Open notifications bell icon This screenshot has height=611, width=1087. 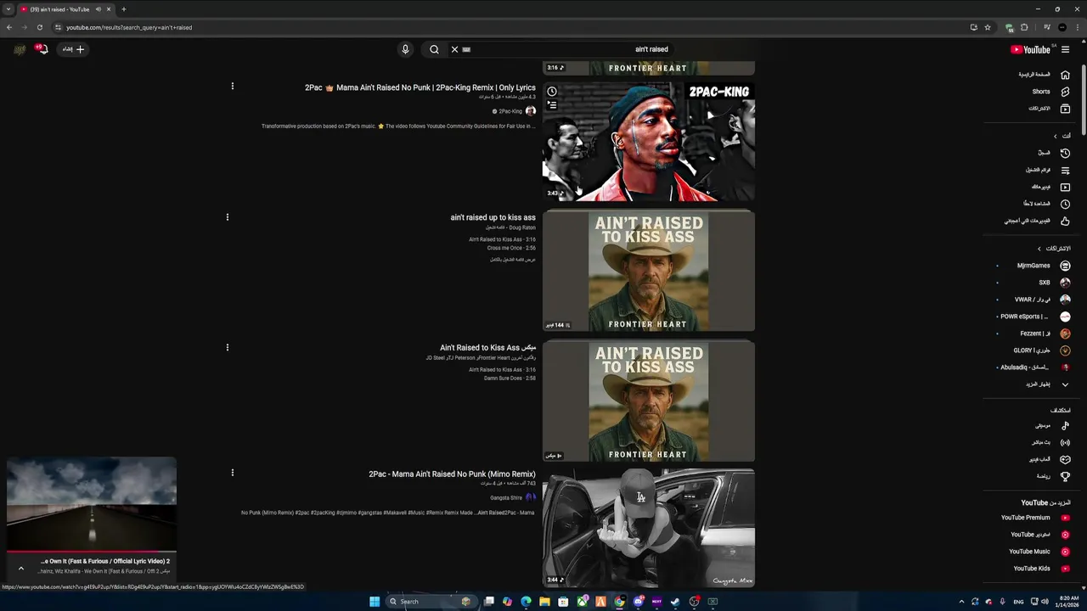[41, 49]
